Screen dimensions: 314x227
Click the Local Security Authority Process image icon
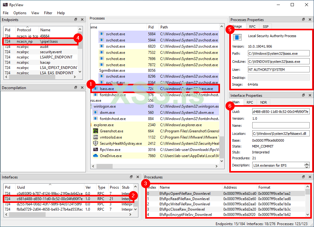pyautogui.click(x=237, y=37)
